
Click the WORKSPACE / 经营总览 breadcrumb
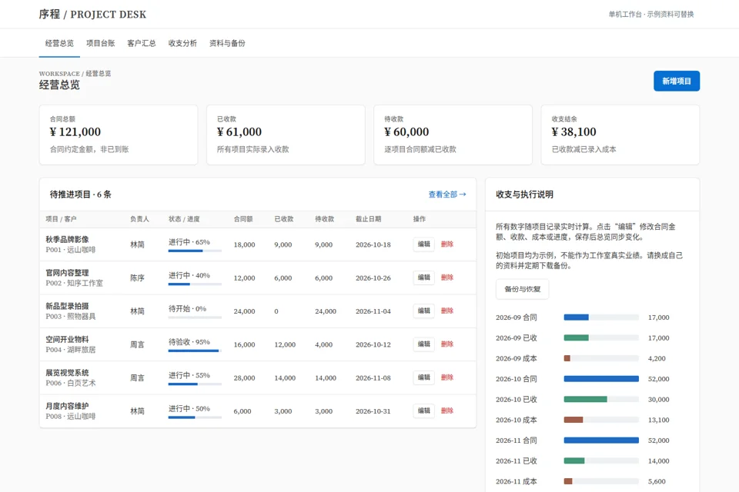75,74
